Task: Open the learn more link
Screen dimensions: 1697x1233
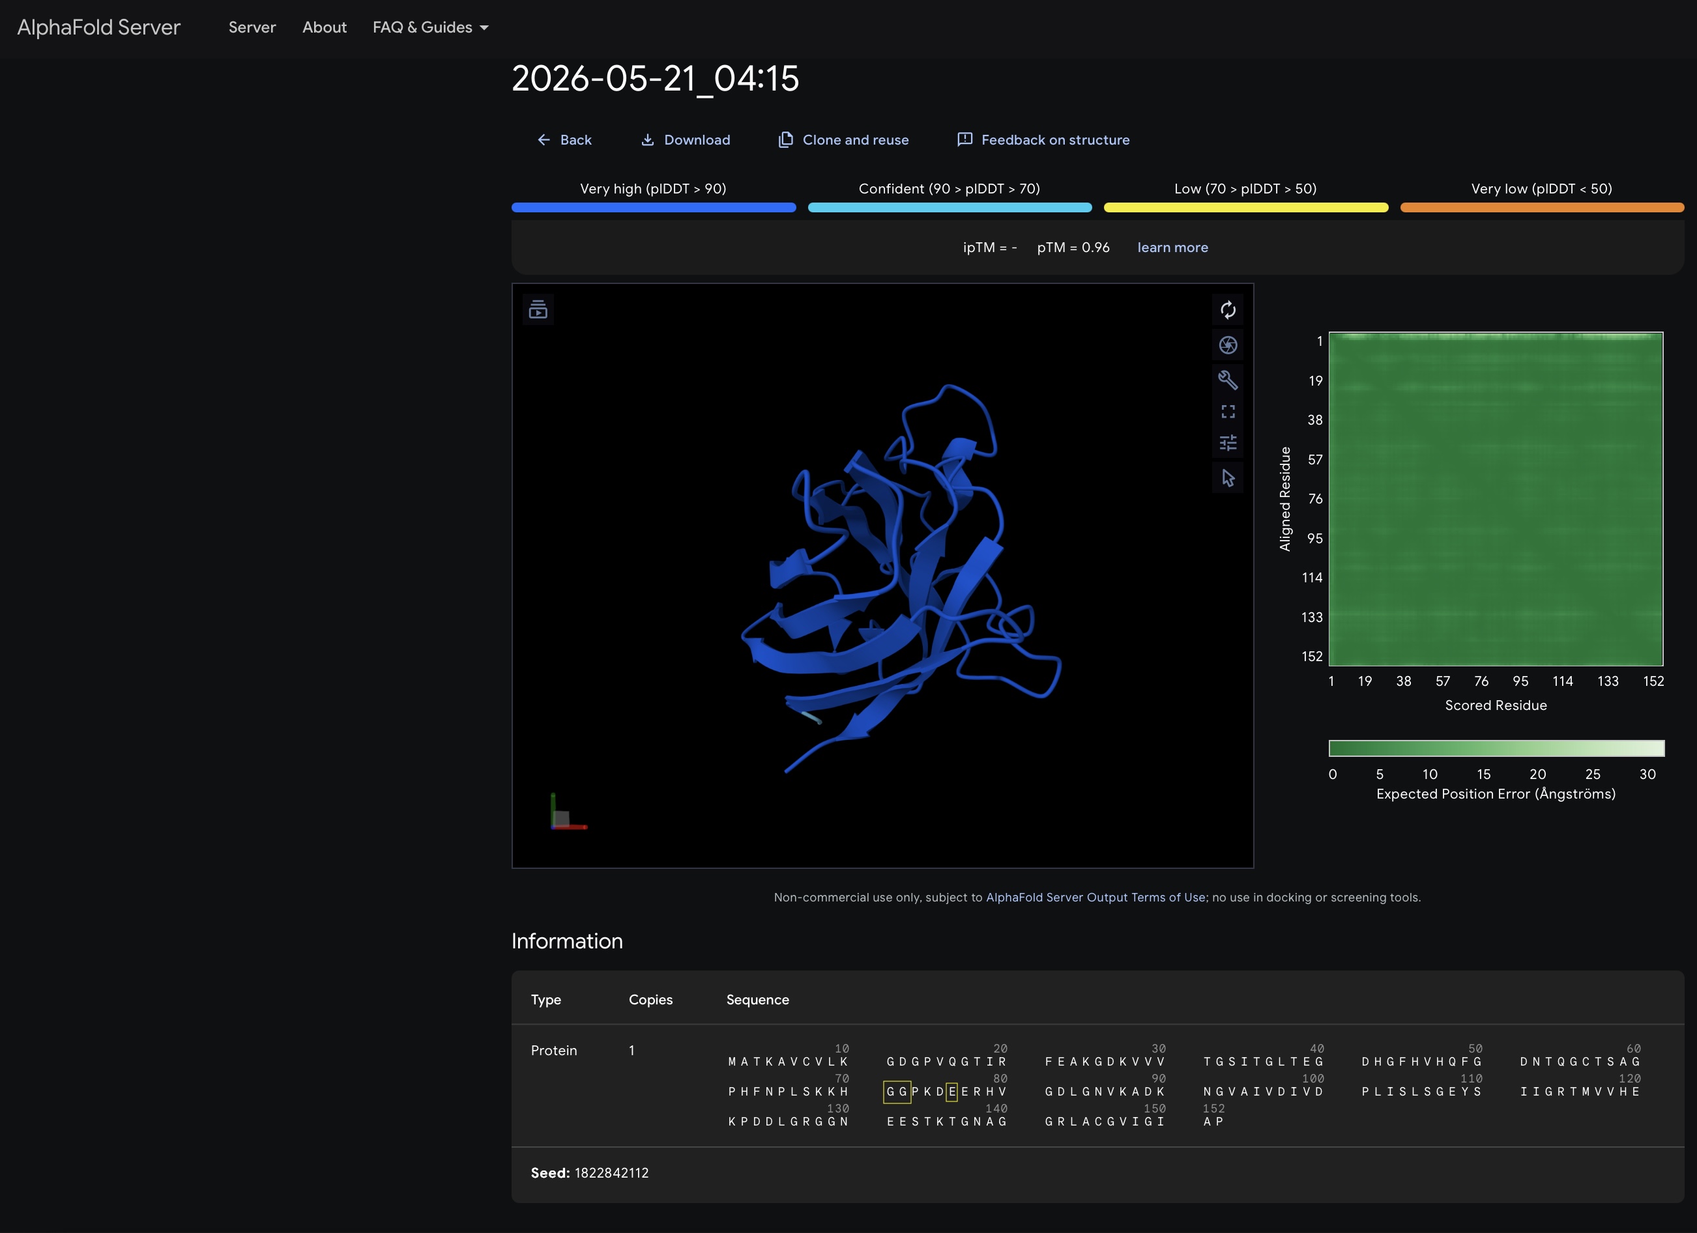Action: tap(1172, 248)
